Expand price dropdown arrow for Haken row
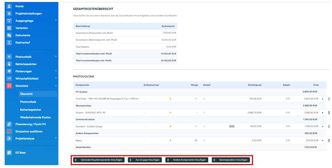Image resolution: width=332 pixels, height=168 pixels. 322,140
